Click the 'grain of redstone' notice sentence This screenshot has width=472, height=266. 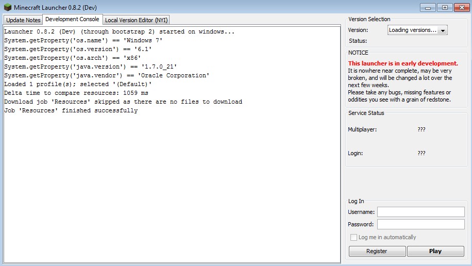point(399,96)
